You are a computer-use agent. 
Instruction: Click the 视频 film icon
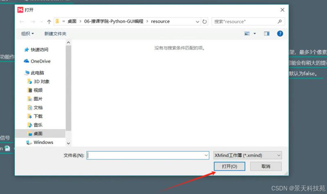29,90
